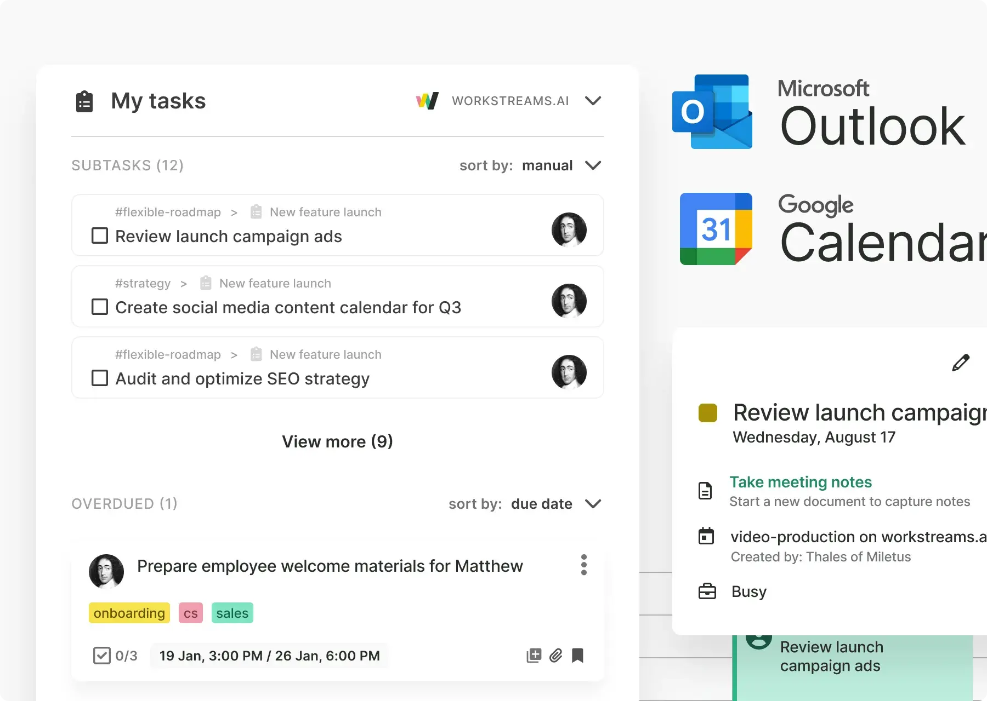The height and width of the screenshot is (701, 987).
Task: Click the pencil edit icon on event card
Action: [x=961, y=363]
